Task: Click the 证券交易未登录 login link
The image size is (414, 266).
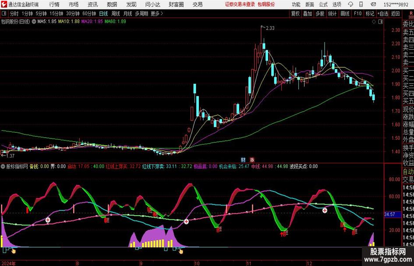Action: click(x=240, y=4)
